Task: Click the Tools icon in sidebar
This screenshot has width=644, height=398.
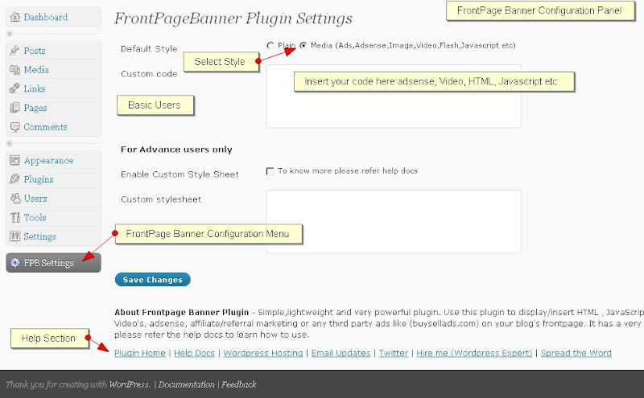Action: point(15,217)
